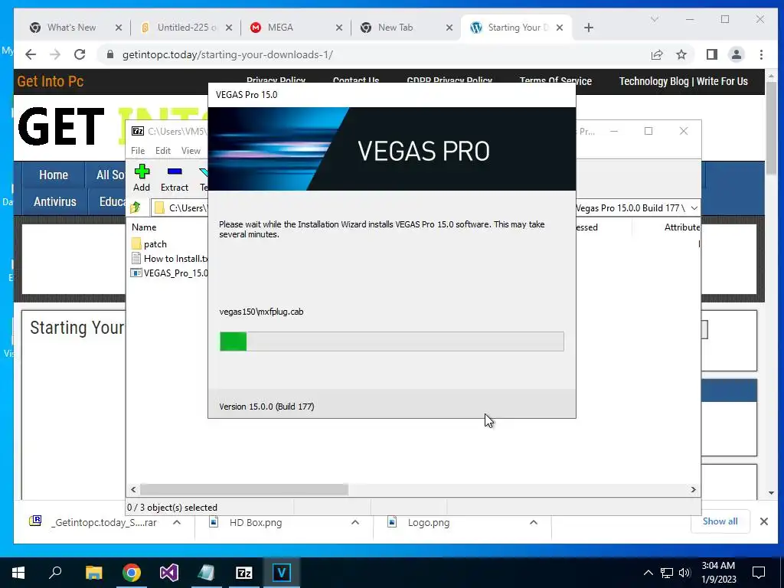The image size is (784, 588).
Task: Expand options for Getintopc rar download
Action: pos(177,522)
